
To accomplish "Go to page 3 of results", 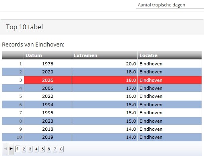I will (30, 149).
